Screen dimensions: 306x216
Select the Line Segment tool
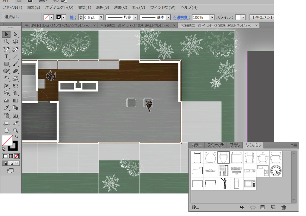click(x=16, y=56)
